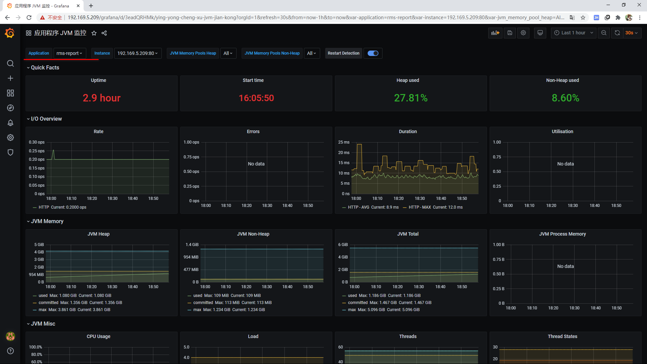Image resolution: width=647 pixels, height=364 pixels.
Task: Open the Heap used panel title menu
Action: point(408,80)
